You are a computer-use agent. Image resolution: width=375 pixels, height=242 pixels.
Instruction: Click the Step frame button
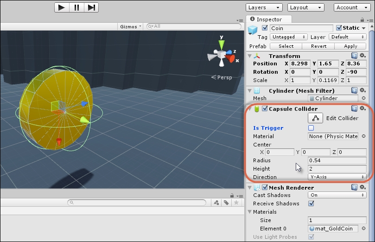pos(91,7)
